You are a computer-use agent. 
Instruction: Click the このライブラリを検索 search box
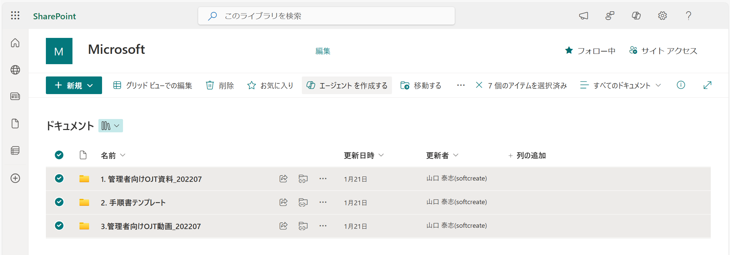point(326,16)
